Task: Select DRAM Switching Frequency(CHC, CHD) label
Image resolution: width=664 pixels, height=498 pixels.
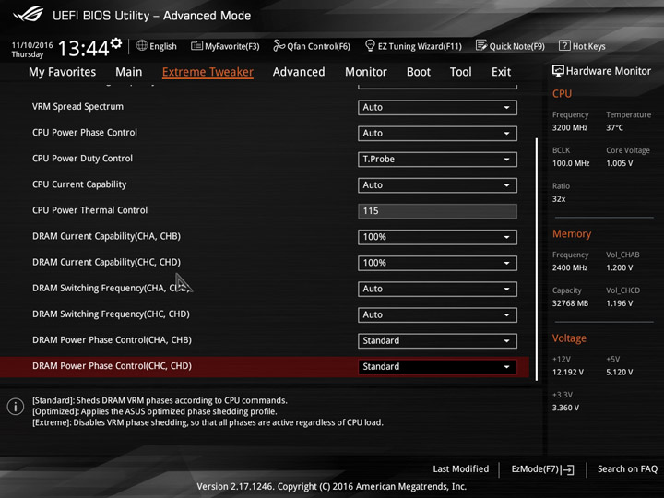Action: click(x=111, y=314)
